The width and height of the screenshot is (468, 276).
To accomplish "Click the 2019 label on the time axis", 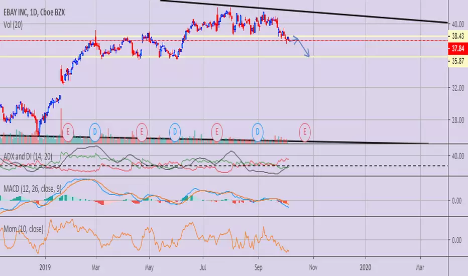I will tap(45, 267).
